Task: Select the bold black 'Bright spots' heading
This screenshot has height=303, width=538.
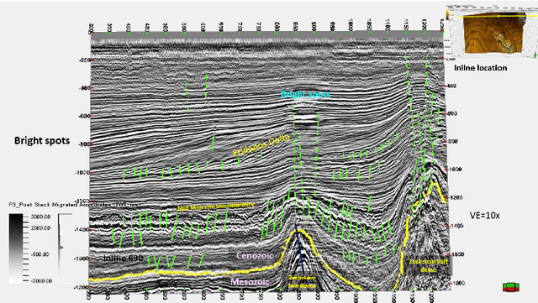Action: pos(42,140)
